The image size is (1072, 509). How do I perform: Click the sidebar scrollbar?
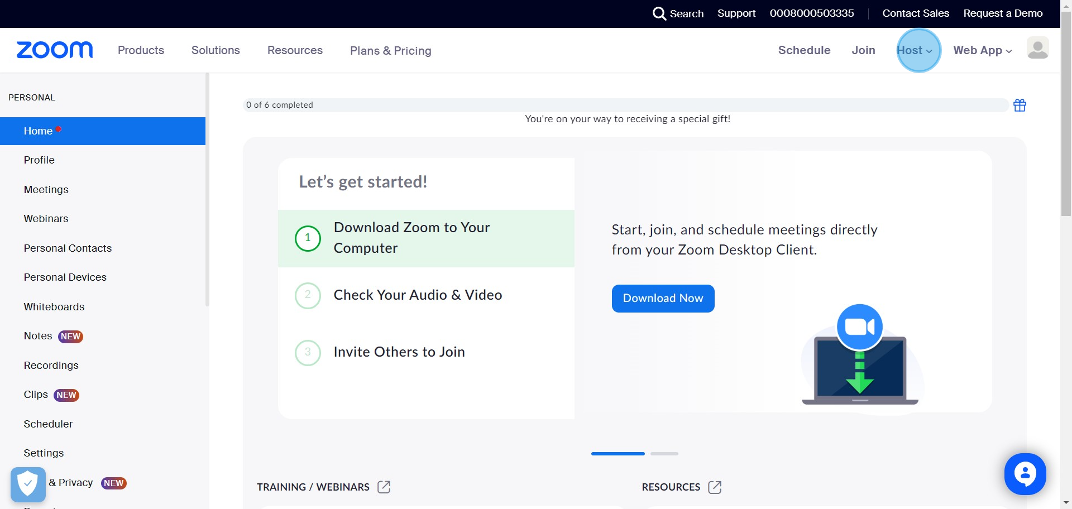click(207, 190)
